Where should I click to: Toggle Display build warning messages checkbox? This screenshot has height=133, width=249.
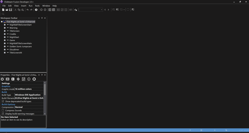tap(3, 114)
